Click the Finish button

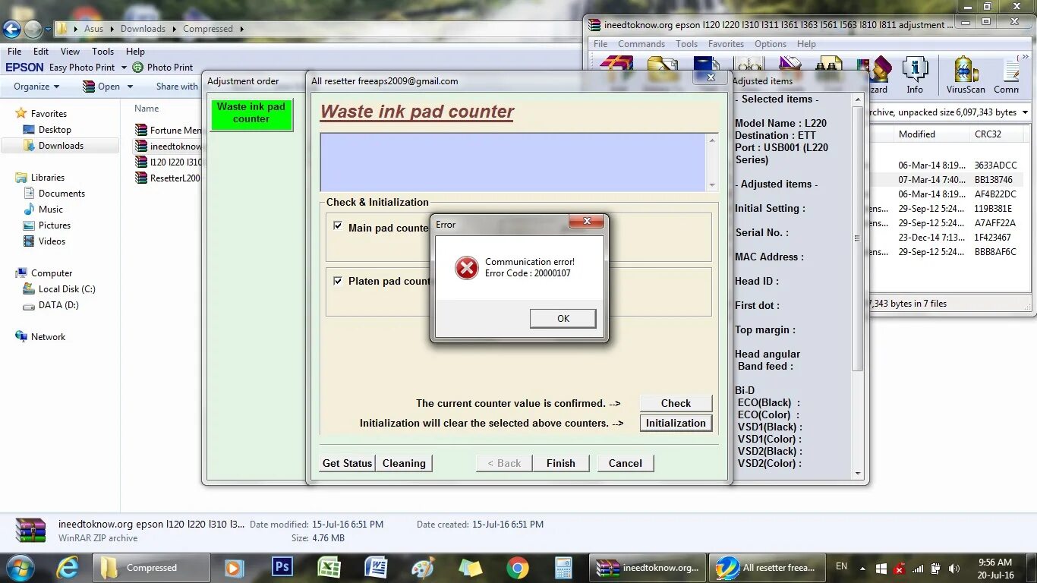(561, 463)
